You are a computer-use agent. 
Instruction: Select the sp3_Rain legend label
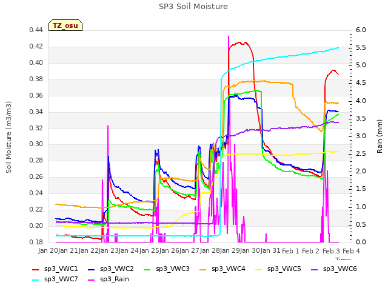tap(115, 279)
